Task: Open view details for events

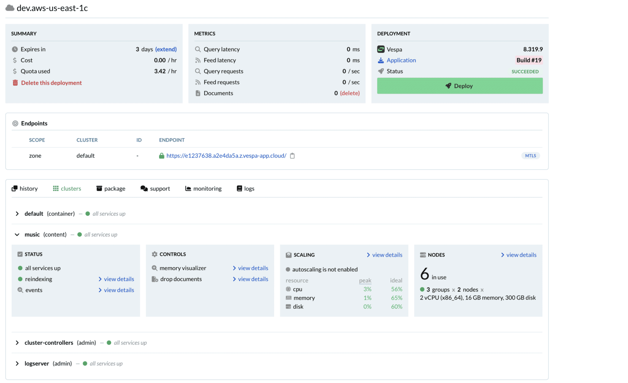Action: point(116,290)
